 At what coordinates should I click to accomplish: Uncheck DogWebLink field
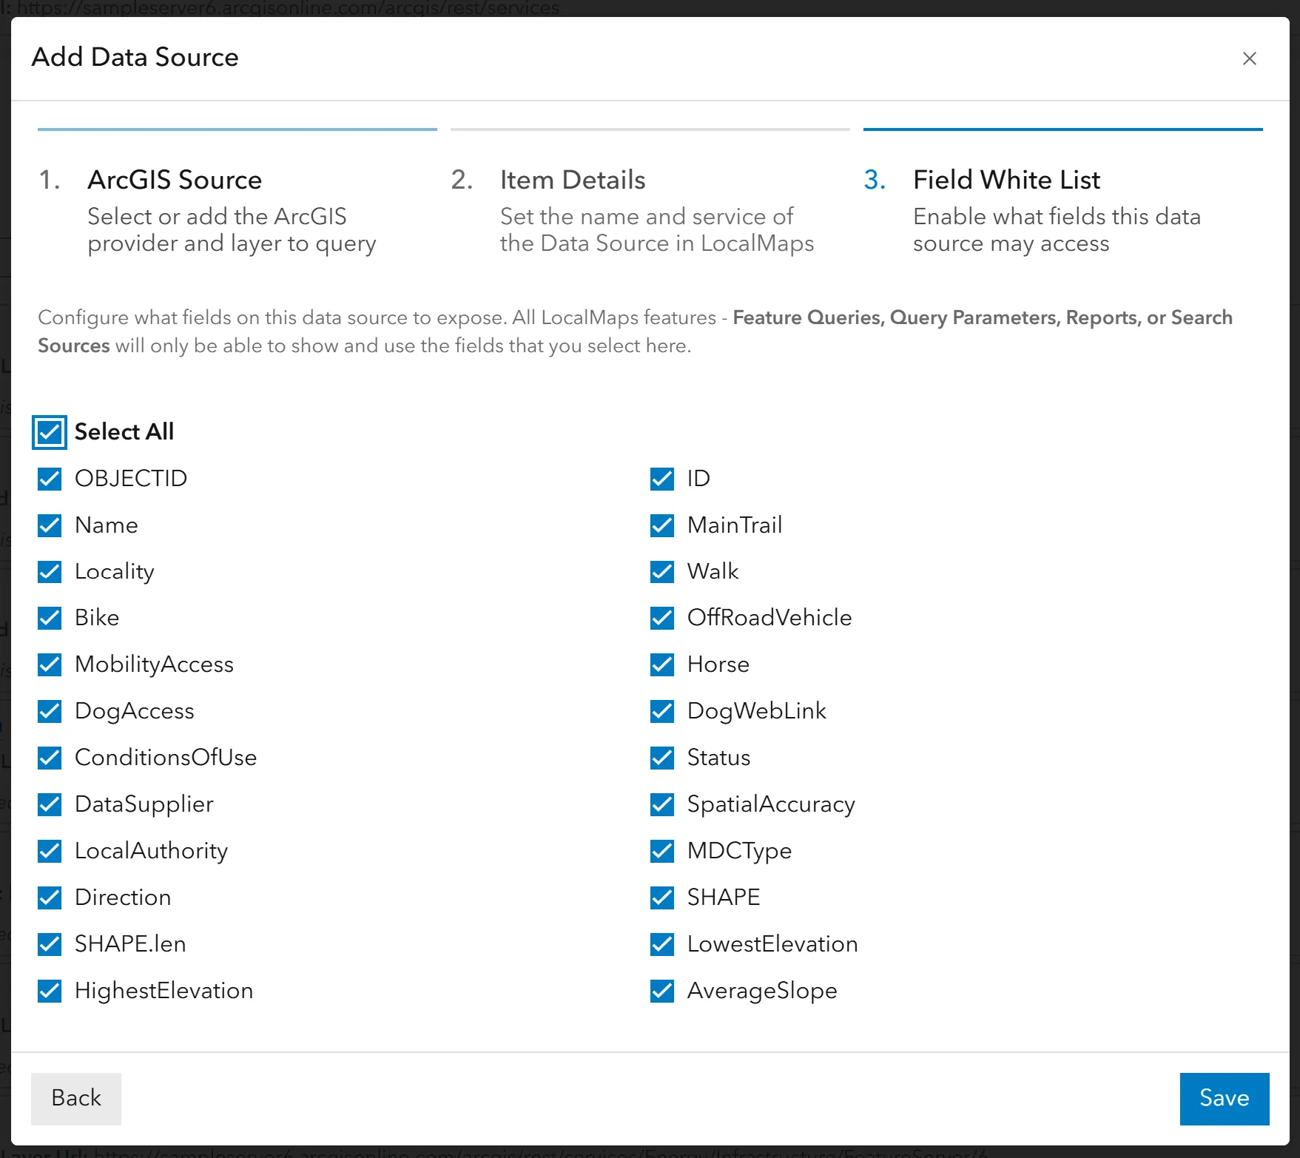pyautogui.click(x=662, y=711)
